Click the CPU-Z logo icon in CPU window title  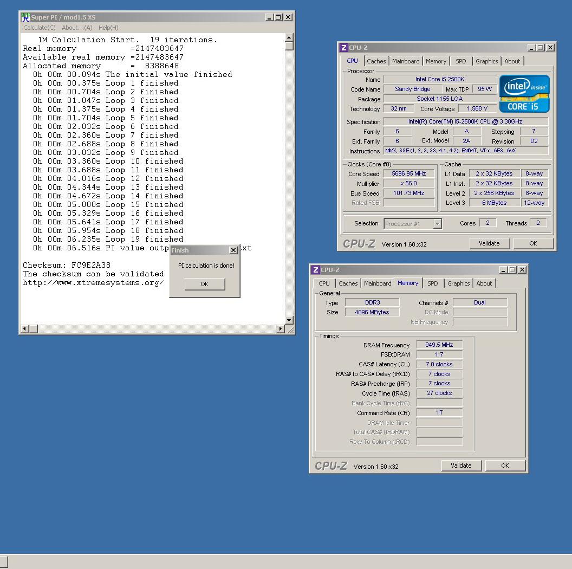343,48
